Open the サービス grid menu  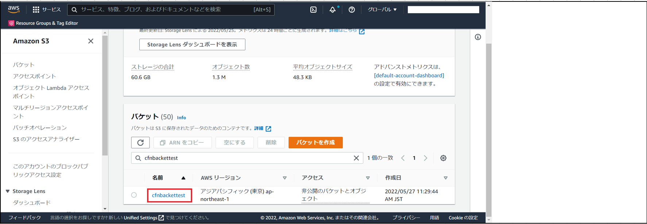pyautogui.click(x=47, y=9)
